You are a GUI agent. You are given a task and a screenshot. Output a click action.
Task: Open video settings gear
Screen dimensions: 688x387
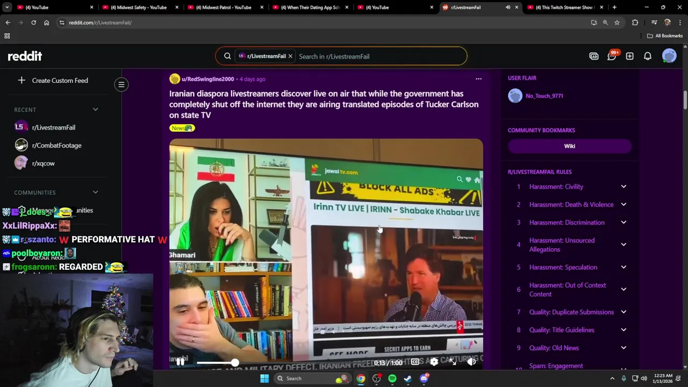(x=434, y=362)
